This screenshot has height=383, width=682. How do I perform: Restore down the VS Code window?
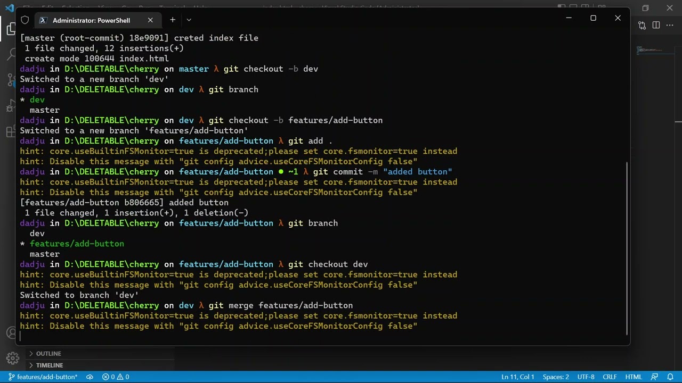coord(645,8)
